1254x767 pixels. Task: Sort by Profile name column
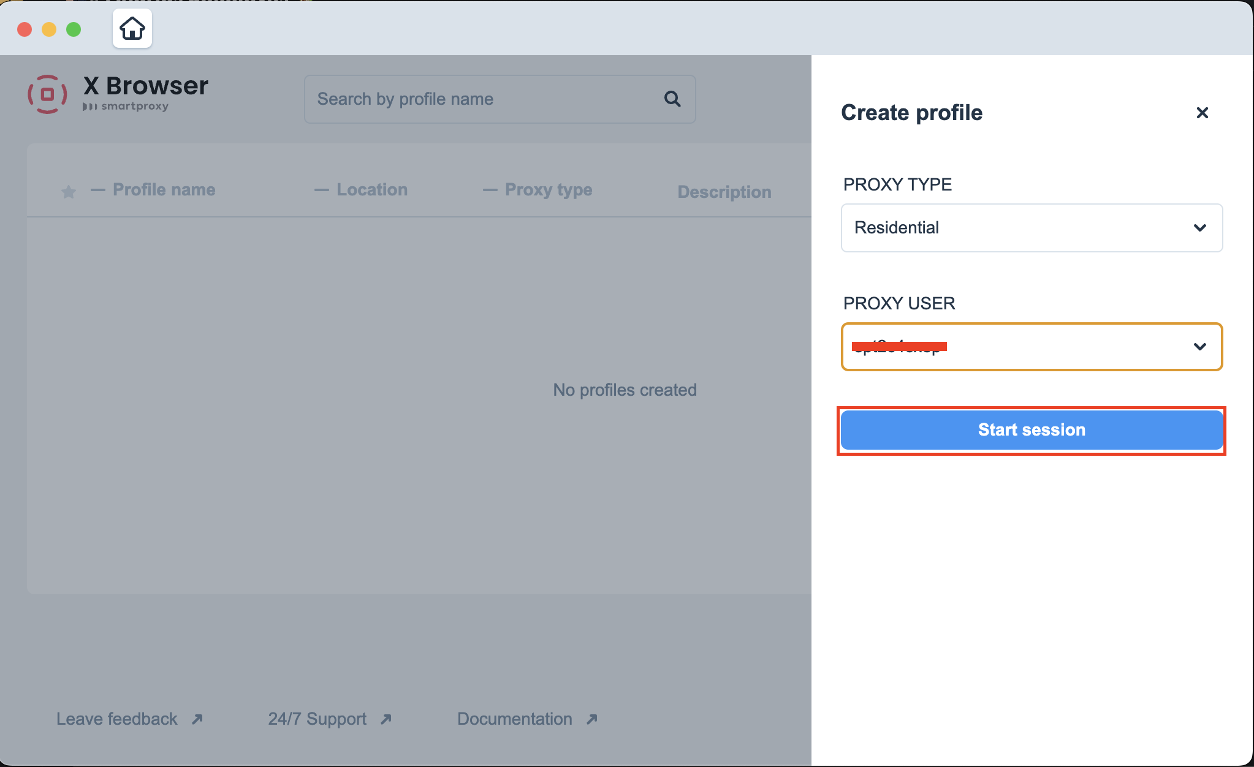(164, 190)
